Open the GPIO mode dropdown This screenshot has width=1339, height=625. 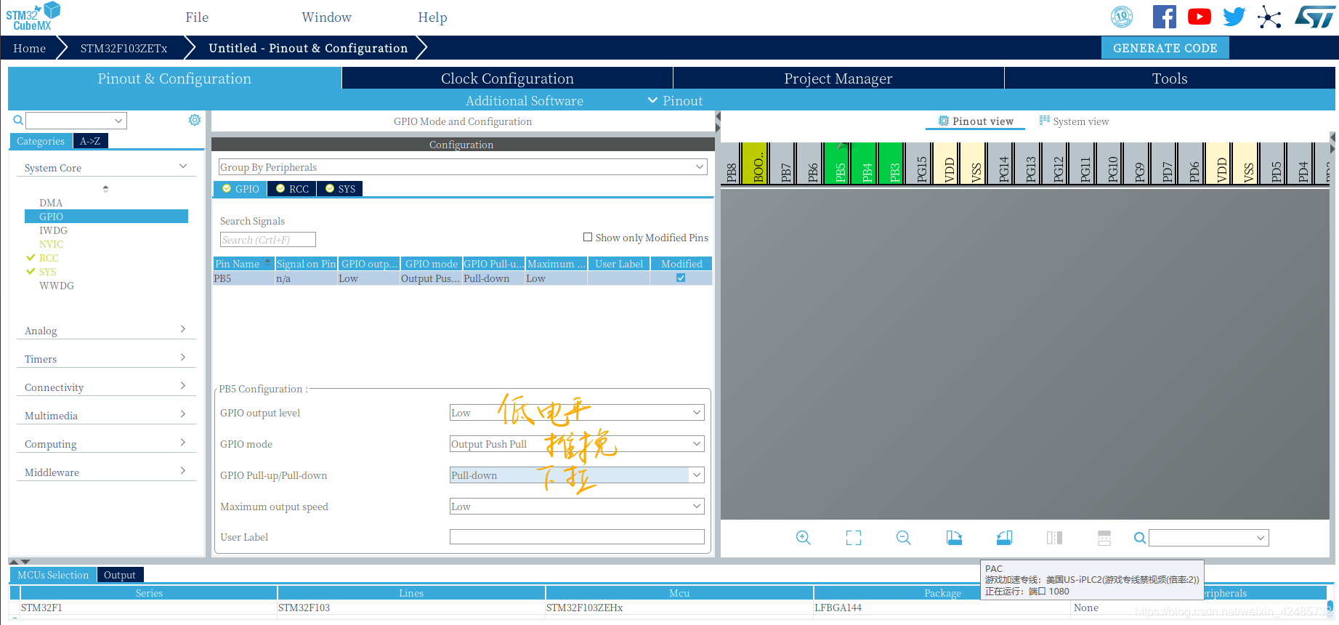coord(577,444)
